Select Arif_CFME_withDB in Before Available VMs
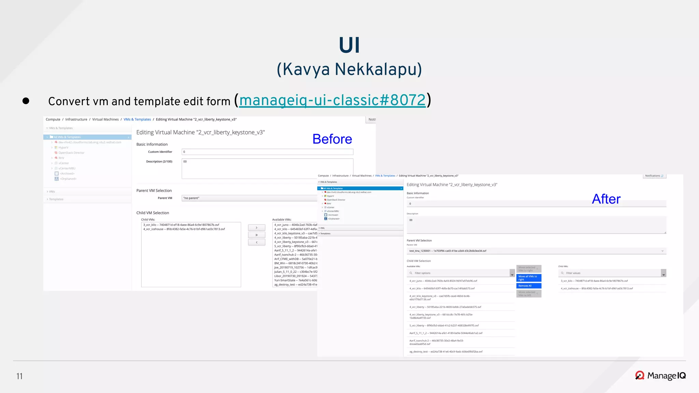The height and width of the screenshot is (393, 699). [x=296, y=259]
